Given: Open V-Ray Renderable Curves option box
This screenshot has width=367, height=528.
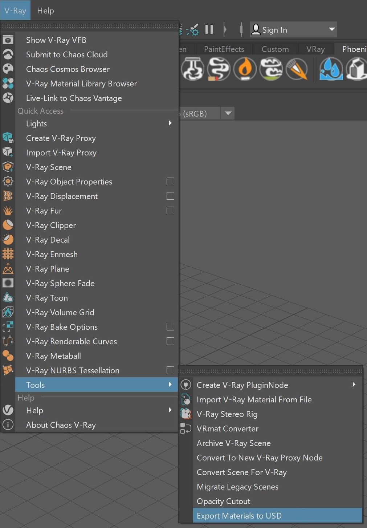Looking at the screenshot, I should [170, 341].
